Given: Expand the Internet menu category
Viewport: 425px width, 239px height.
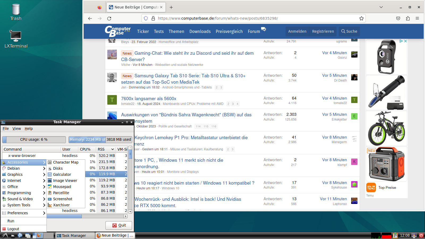Looking at the screenshot, I should coord(24,181).
